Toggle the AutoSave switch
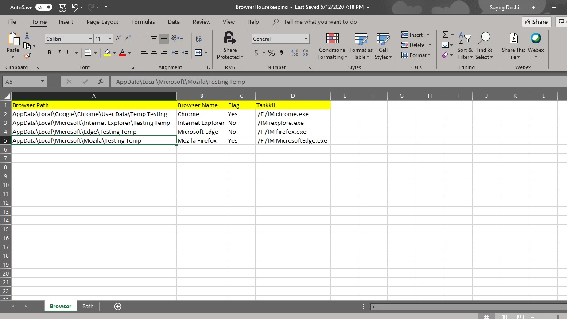Viewport: 567px width, 319px height. point(44,7)
